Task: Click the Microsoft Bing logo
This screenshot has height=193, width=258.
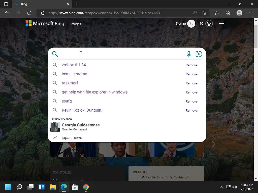Action: click(x=45, y=23)
